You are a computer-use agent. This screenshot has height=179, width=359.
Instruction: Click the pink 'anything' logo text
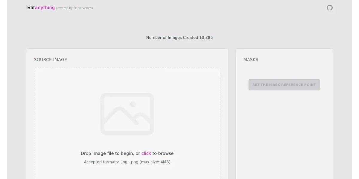click(45, 8)
